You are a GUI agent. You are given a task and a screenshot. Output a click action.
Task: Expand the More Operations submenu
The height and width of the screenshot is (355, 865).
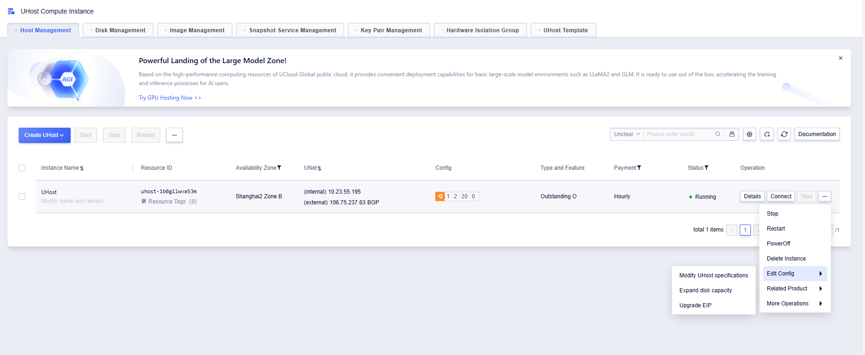pyautogui.click(x=795, y=304)
